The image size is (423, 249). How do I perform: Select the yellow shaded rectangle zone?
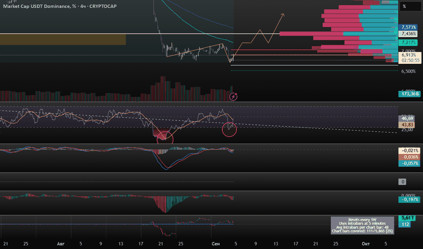(63, 39)
